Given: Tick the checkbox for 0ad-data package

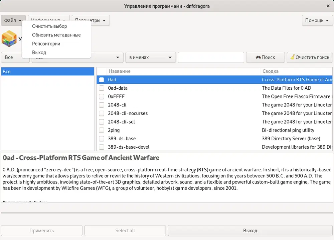Looking at the screenshot, I should click(x=102, y=88).
